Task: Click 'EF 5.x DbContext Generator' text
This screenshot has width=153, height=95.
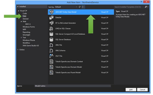Action: coord(66,23)
